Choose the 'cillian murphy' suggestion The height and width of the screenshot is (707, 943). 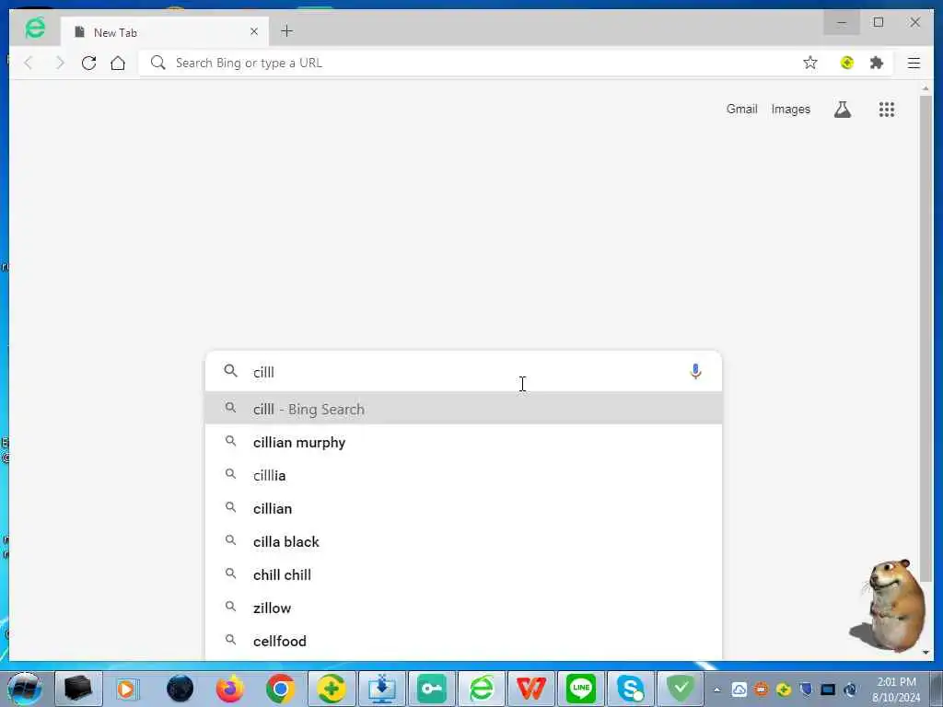(463, 442)
